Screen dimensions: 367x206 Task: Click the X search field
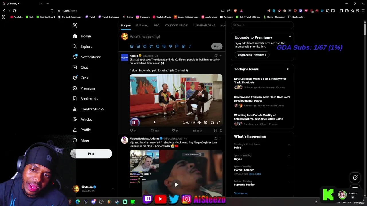coord(262,25)
